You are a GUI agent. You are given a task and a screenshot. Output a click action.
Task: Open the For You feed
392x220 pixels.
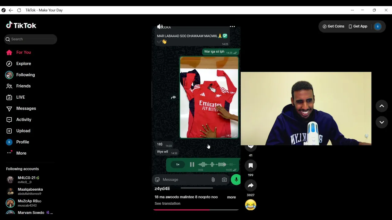pos(19,52)
